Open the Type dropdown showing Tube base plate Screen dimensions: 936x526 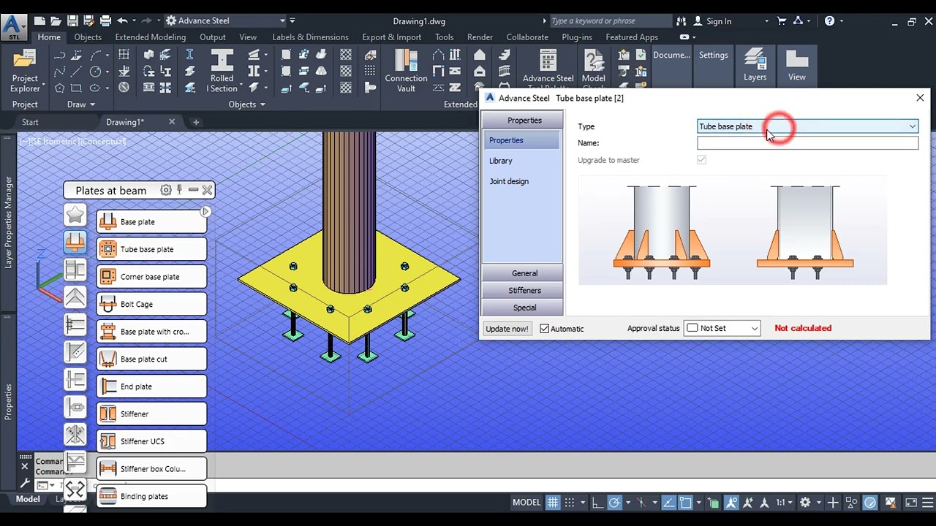(808, 126)
